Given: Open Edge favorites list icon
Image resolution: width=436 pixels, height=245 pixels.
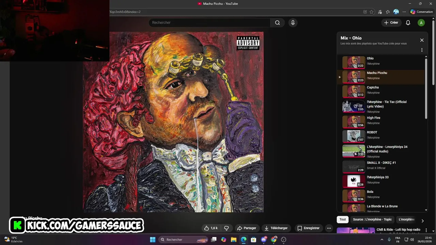Looking at the screenshot, I should point(388,12).
